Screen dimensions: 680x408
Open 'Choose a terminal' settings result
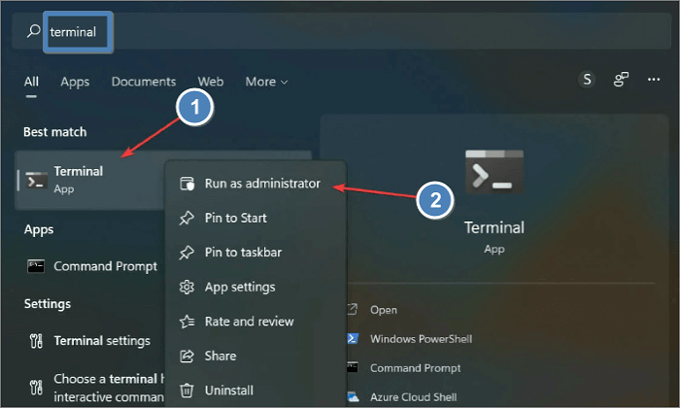[90, 388]
